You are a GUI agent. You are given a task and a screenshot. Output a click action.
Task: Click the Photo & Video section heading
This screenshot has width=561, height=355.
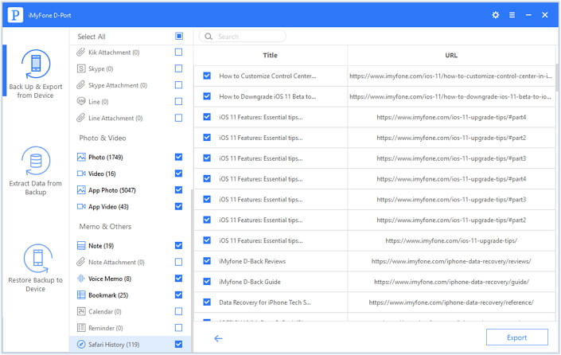(103, 138)
